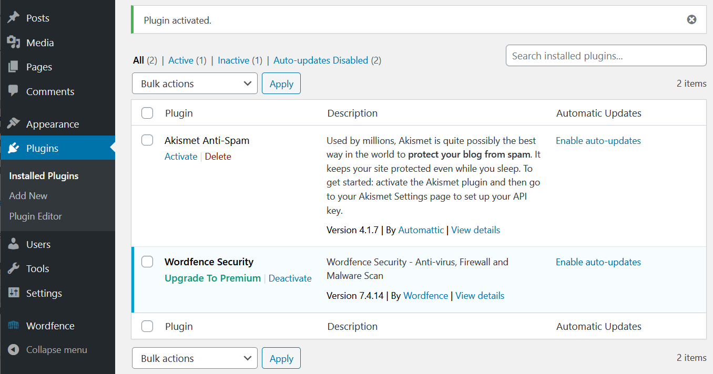The width and height of the screenshot is (713, 374).
Task: Filter by Auto-updates Disabled
Action: pyautogui.click(x=321, y=60)
